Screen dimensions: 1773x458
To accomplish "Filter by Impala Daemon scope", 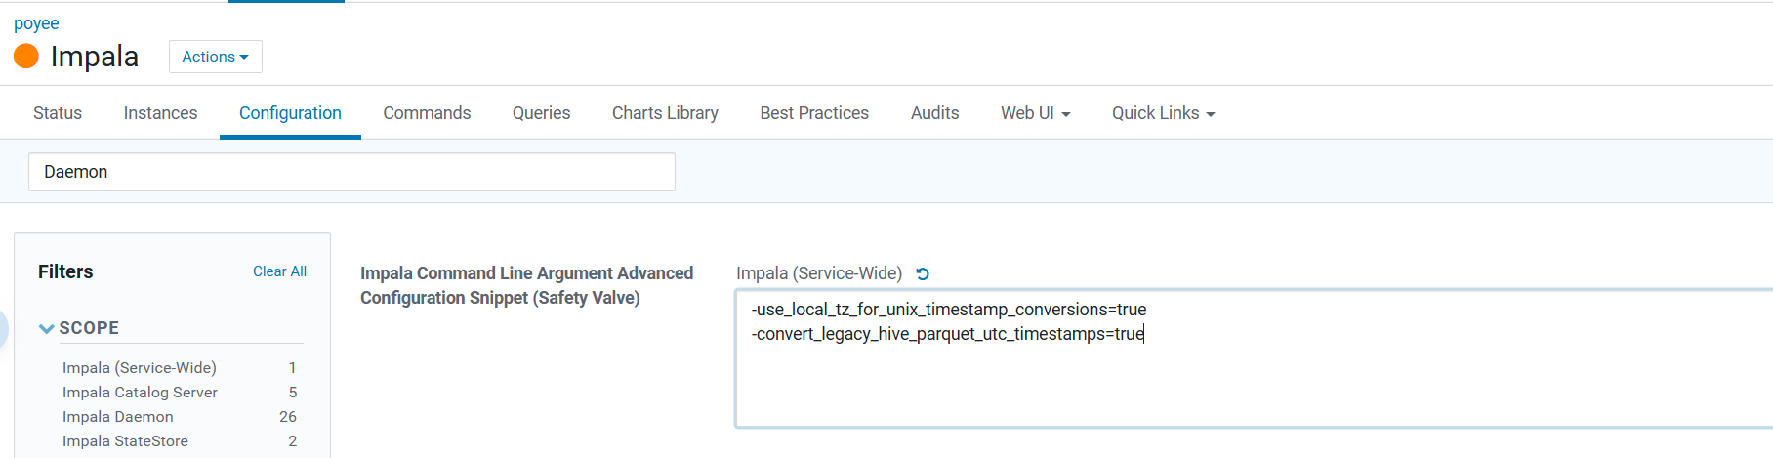I will click(118, 417).
